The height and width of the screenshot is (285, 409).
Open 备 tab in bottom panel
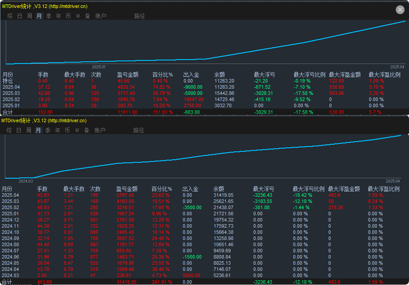pos(86,130)
